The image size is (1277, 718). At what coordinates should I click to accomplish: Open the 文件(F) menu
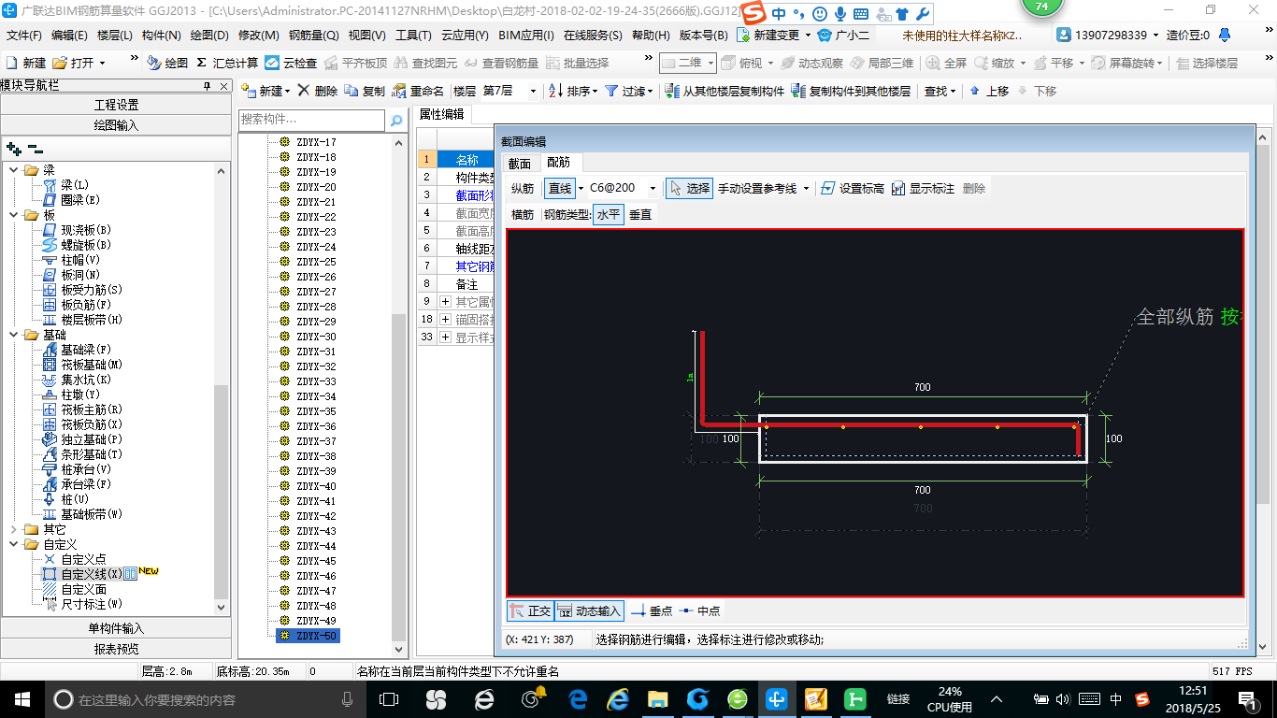pyautogui.click(x=23, y=35)
